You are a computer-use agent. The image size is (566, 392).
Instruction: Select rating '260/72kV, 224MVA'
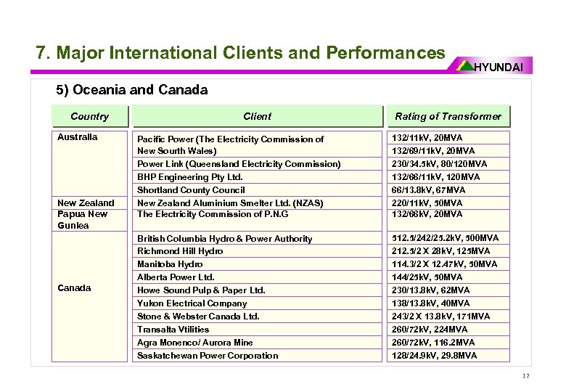(448, 329)
